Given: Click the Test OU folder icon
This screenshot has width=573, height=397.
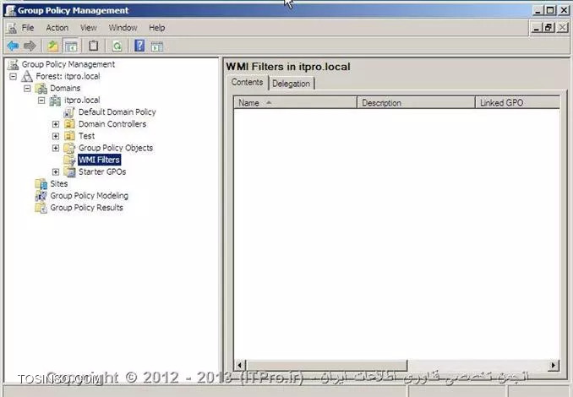Looking at the screenshot, I should (69, 136).
